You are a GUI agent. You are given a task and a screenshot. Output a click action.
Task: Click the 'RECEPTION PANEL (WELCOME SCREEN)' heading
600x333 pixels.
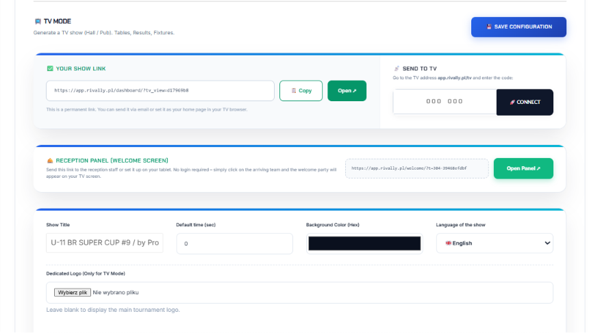(112, 161)
